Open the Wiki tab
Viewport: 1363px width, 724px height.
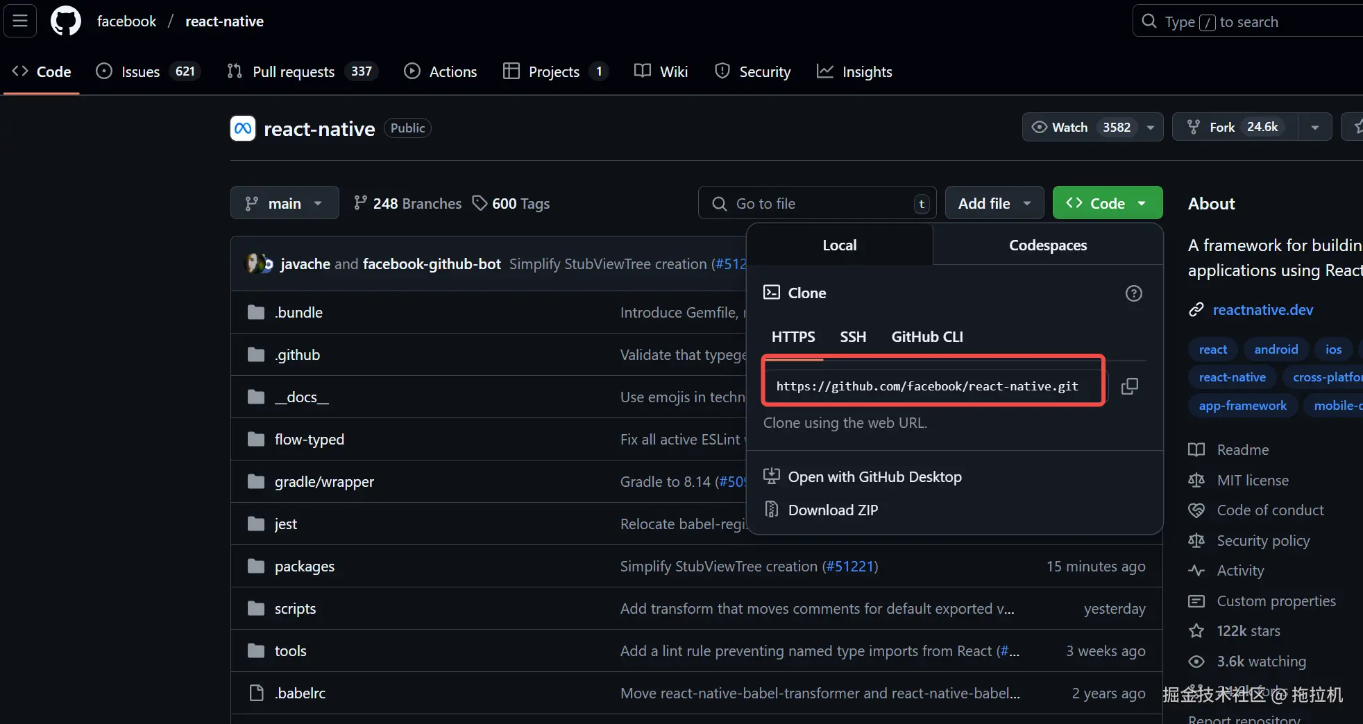pos(661,71)
